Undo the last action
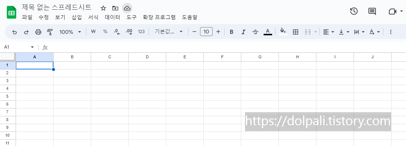 pos(14,32)
